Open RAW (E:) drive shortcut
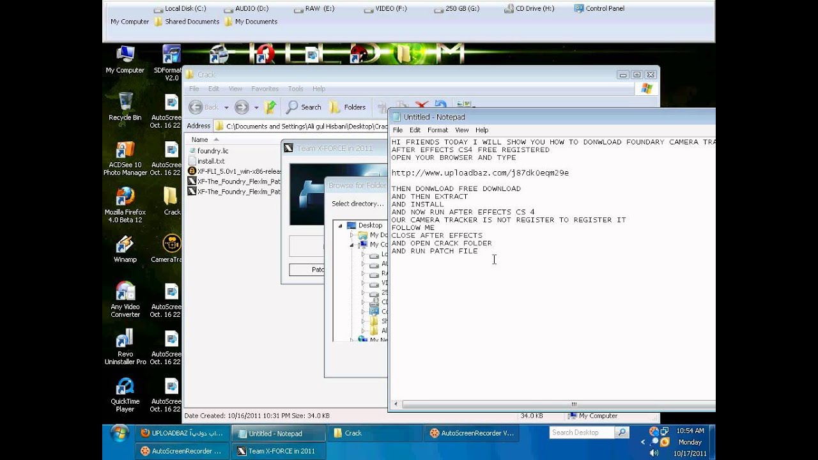Viewport: 818px width, 460px height. point(314,9)
